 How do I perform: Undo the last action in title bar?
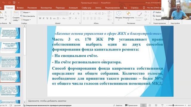coord(4,3)
